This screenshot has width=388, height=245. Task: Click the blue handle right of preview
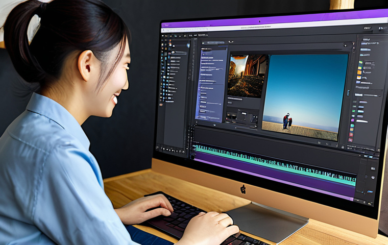pos(348,92)
